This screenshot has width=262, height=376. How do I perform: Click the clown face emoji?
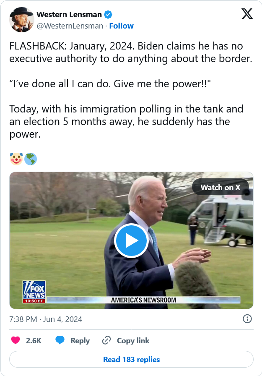point(16,159)
